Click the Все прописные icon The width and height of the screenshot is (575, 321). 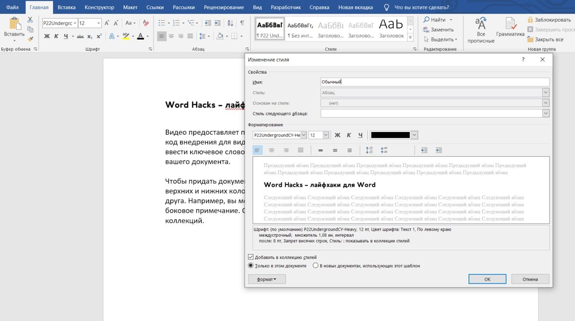pyautogui.click(x=481, y=28)
